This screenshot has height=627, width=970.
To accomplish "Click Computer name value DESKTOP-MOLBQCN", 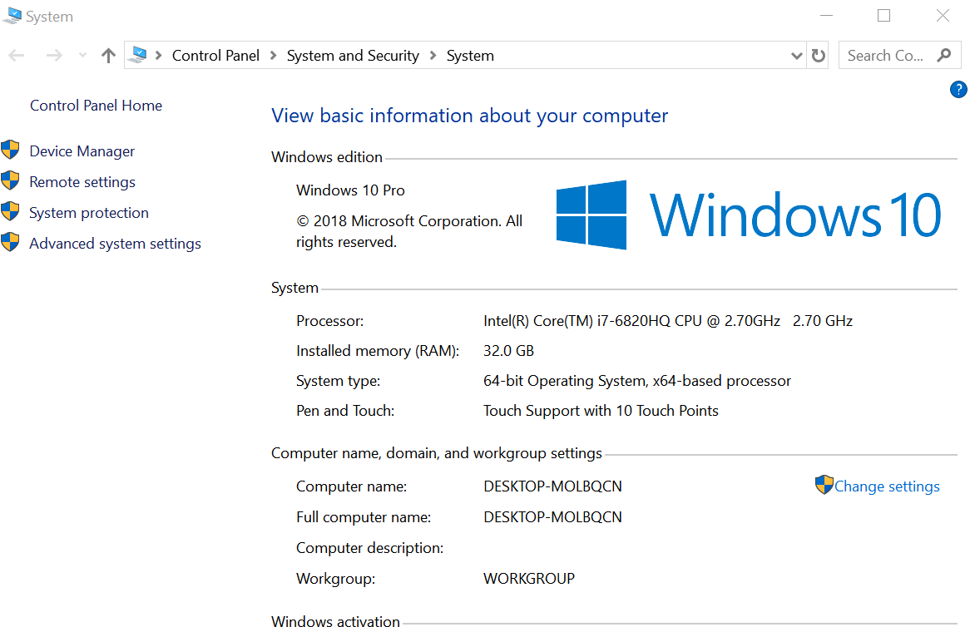I will [552, 486].
